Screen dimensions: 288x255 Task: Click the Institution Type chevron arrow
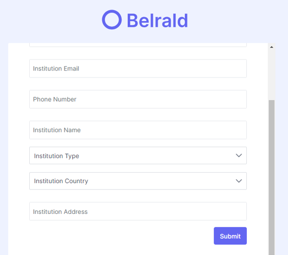tap(238, 156)
